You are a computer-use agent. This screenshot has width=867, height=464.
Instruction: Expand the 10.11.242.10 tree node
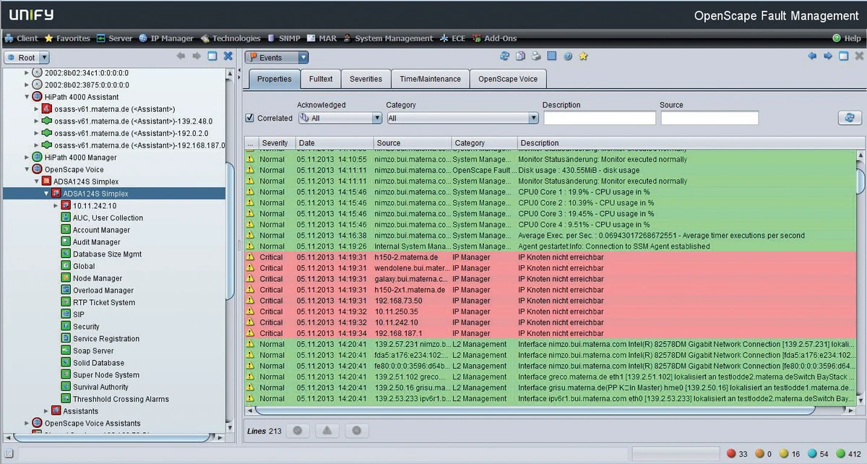click(x=56, y=206)
